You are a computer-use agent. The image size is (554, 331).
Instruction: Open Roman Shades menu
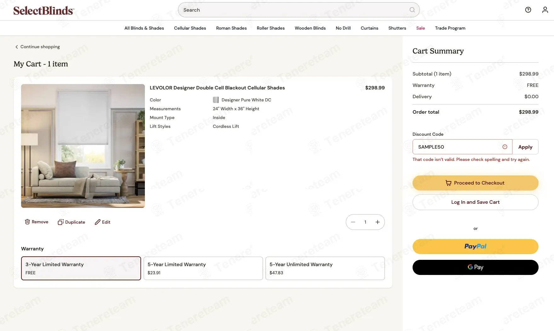pyautogui.click(x=231, y=28)
